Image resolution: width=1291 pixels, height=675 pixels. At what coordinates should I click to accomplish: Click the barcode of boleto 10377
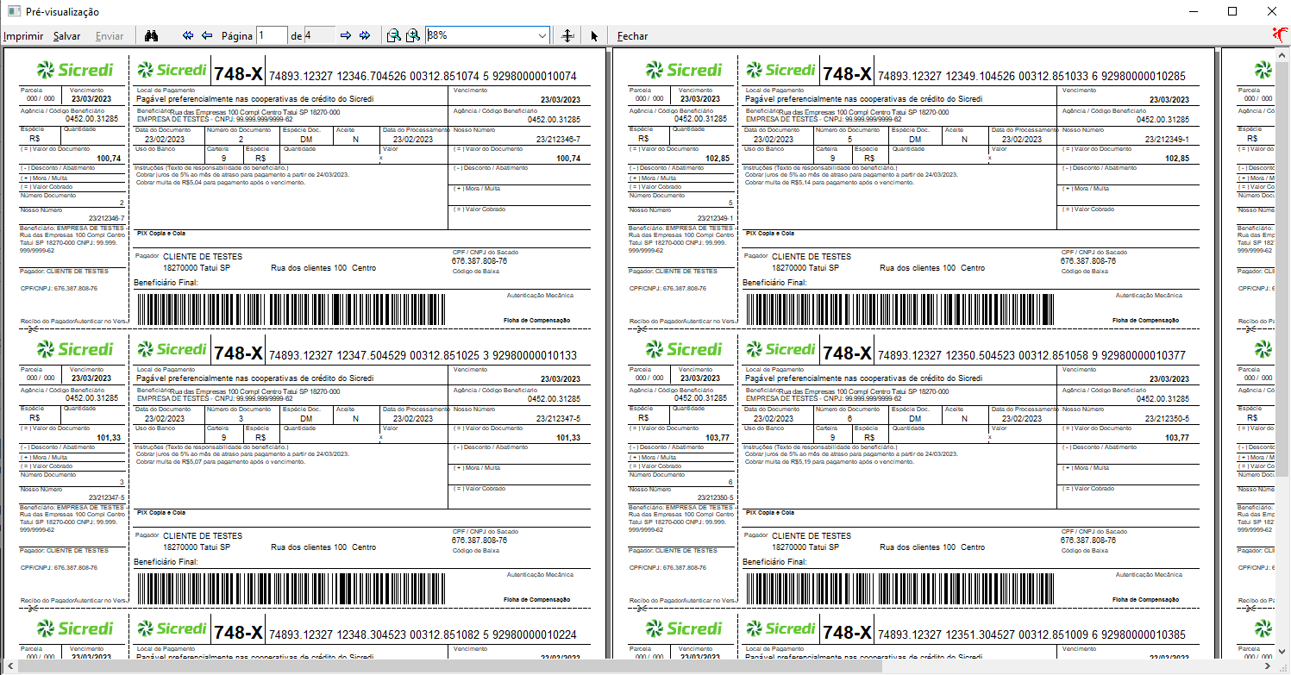pos(901,589)
